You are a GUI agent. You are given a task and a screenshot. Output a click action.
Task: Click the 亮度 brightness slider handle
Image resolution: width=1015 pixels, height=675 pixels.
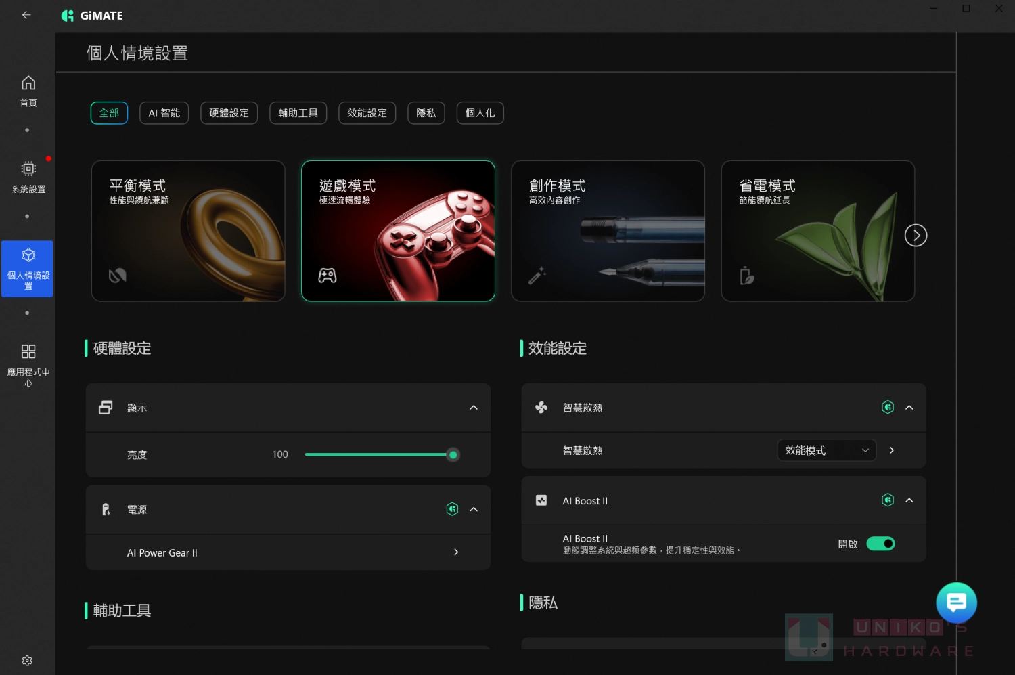pos(453,454)
